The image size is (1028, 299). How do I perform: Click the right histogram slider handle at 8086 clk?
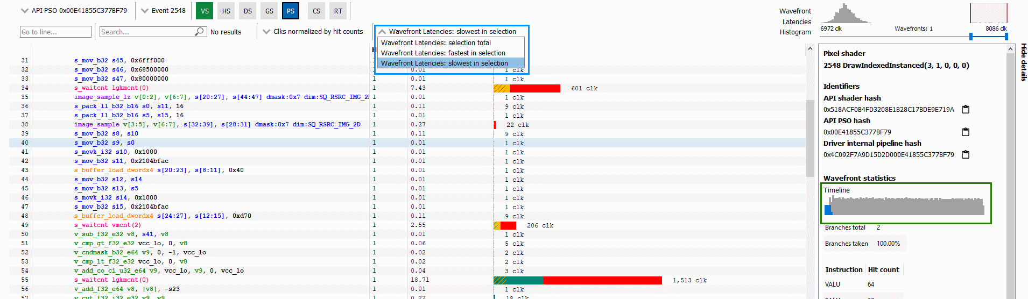1005,37
